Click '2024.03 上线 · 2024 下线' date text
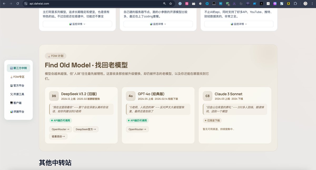The image size is (316, 170). coord(229,99)
